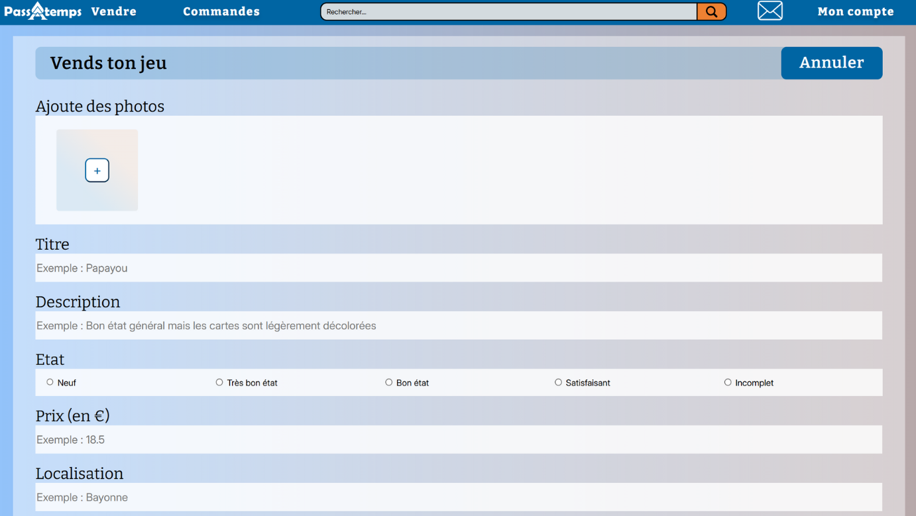The width and height of the screenshot is (916, 516).
Task: Select the Bon état radio button
Action: [x=389, y=382]
